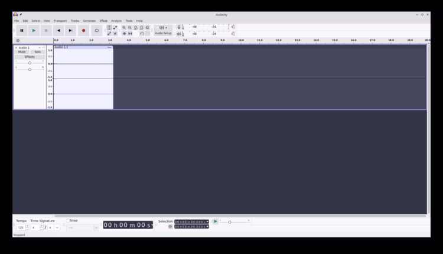Click the Zoom In magnifier

[124, 28]
